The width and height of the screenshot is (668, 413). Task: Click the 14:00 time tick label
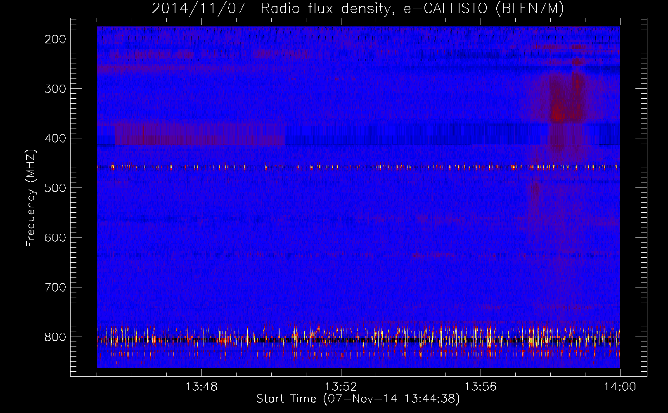(620, 387)
